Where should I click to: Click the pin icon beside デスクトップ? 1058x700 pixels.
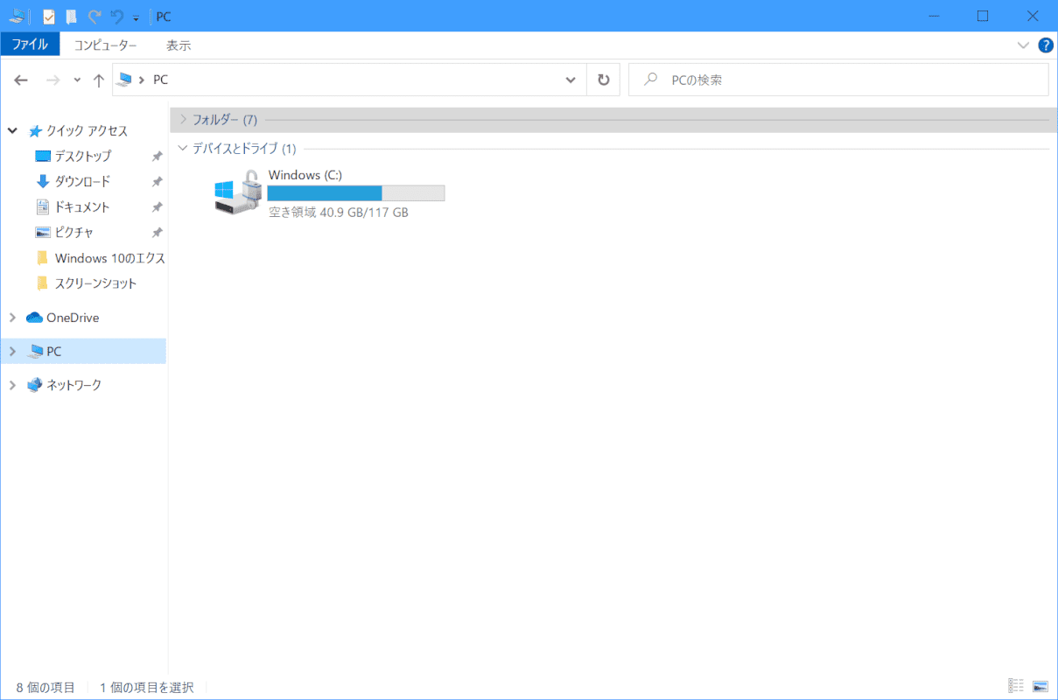point(157,157)
